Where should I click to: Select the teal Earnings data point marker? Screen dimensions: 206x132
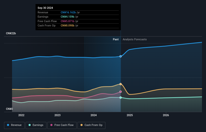[120, 97]
